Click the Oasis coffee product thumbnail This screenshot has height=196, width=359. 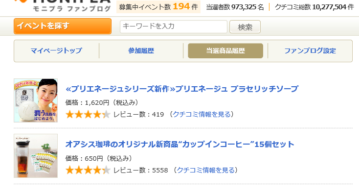coord(36,156)
